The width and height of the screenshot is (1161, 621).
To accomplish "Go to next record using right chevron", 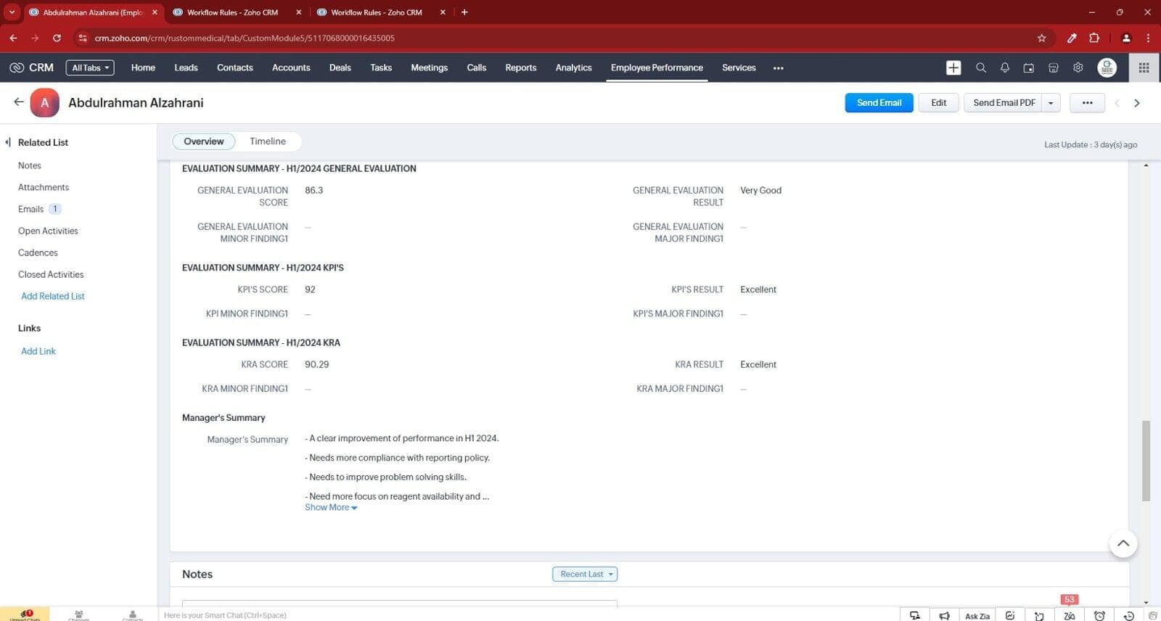I will [x=1137, y=103].
